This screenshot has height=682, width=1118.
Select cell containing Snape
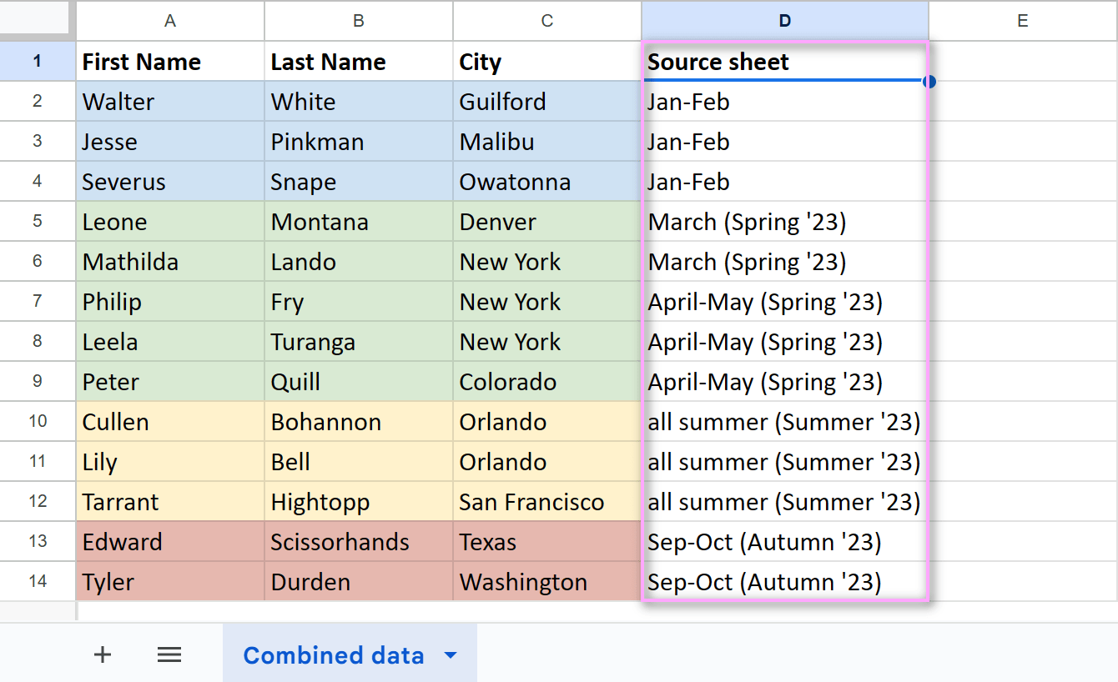click(359, 182)
